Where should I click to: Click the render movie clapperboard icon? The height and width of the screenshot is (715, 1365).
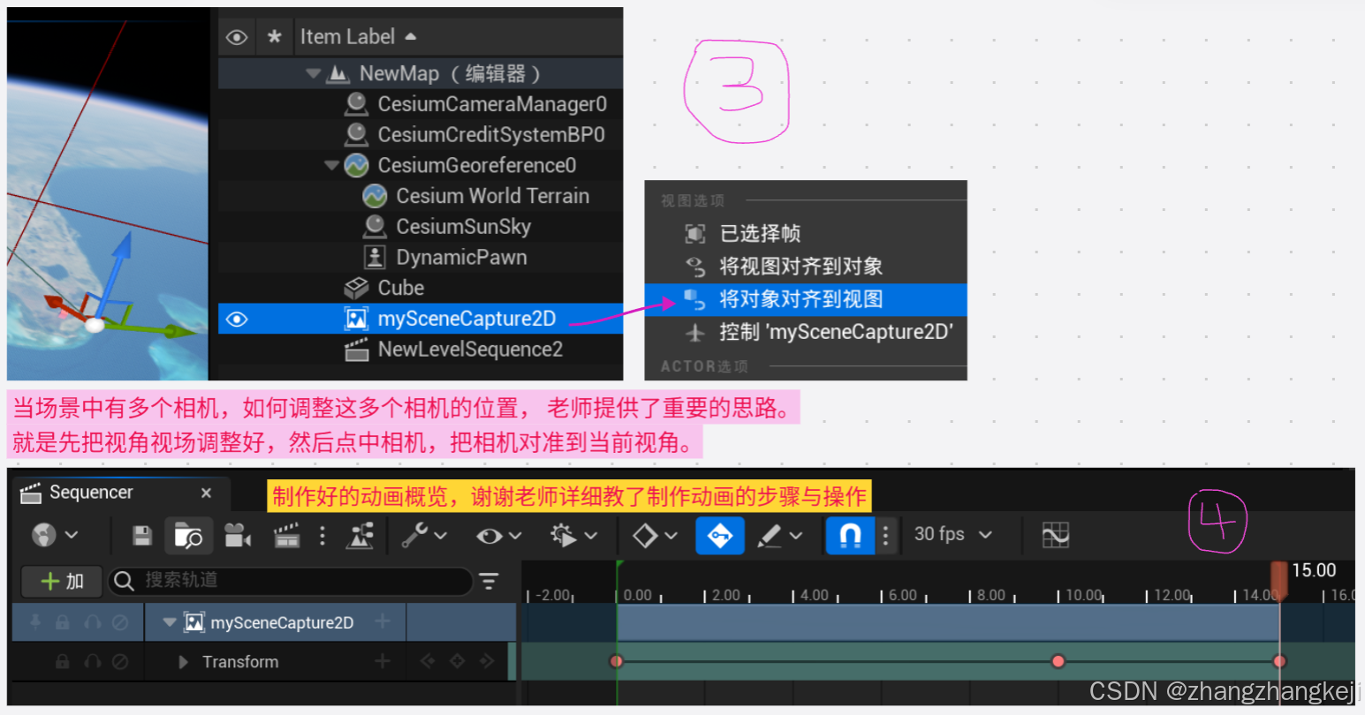[287, 536]
